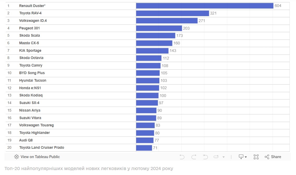Click the BYD Song Plus label
This screenshot has width=296, height=175.
(x=32, y=73)
